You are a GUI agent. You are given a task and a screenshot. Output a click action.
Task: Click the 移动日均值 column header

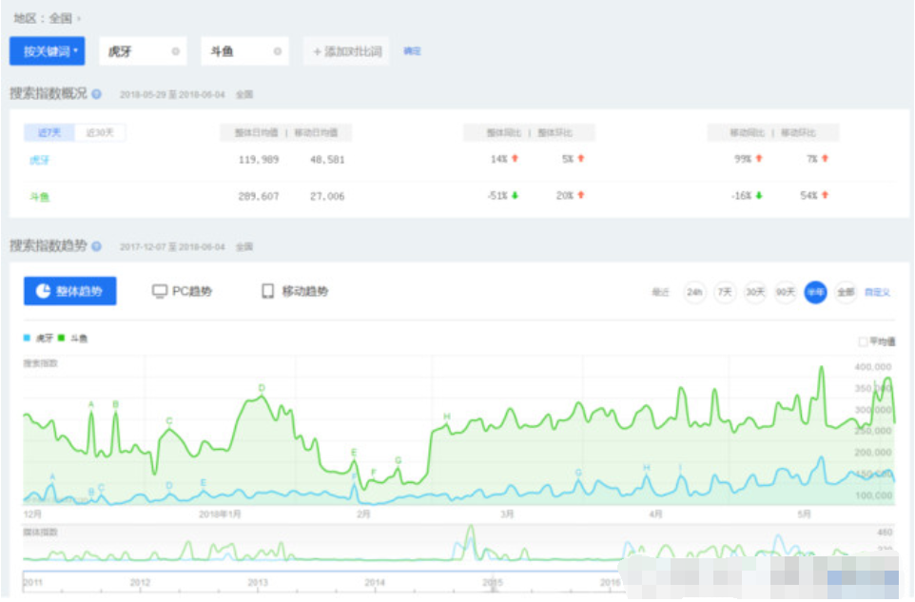[317, 133]
